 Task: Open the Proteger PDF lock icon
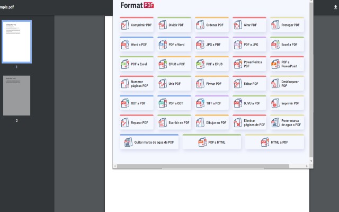[275, 25]
